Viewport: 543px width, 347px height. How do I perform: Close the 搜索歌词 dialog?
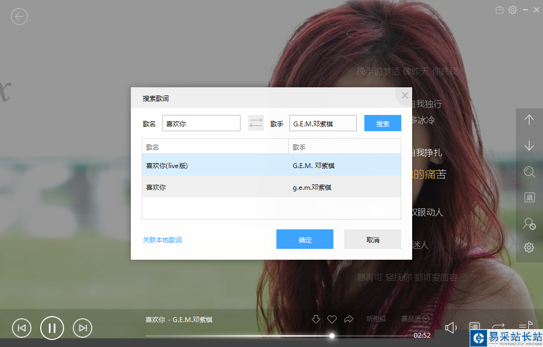pos(405,96)
